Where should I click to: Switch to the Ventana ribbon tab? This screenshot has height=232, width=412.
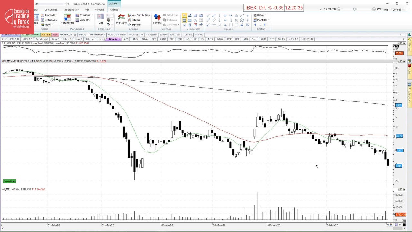coord(100,10)
